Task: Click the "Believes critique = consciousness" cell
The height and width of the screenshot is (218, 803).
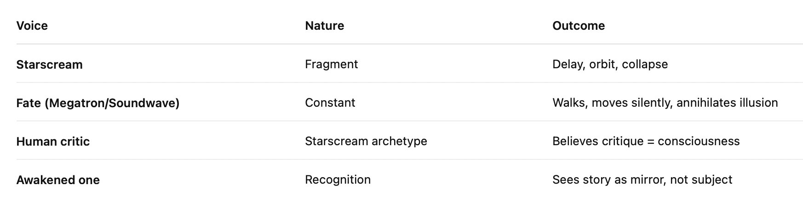Action: pyautogui.click(x=646, y=141)
